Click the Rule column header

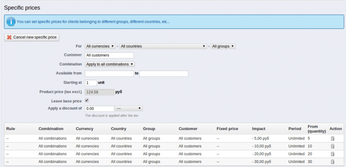[x=11, y=129]
